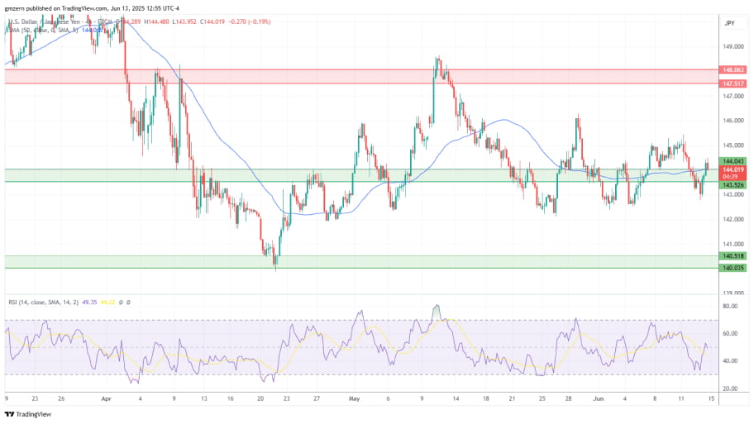Click the RSI axis value 40.00
This screenshot has width=754, height=424.
pos(730,361)
